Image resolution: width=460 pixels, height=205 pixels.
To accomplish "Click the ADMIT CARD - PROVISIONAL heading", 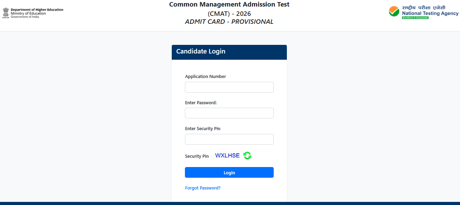I will [x=229, y=22].
